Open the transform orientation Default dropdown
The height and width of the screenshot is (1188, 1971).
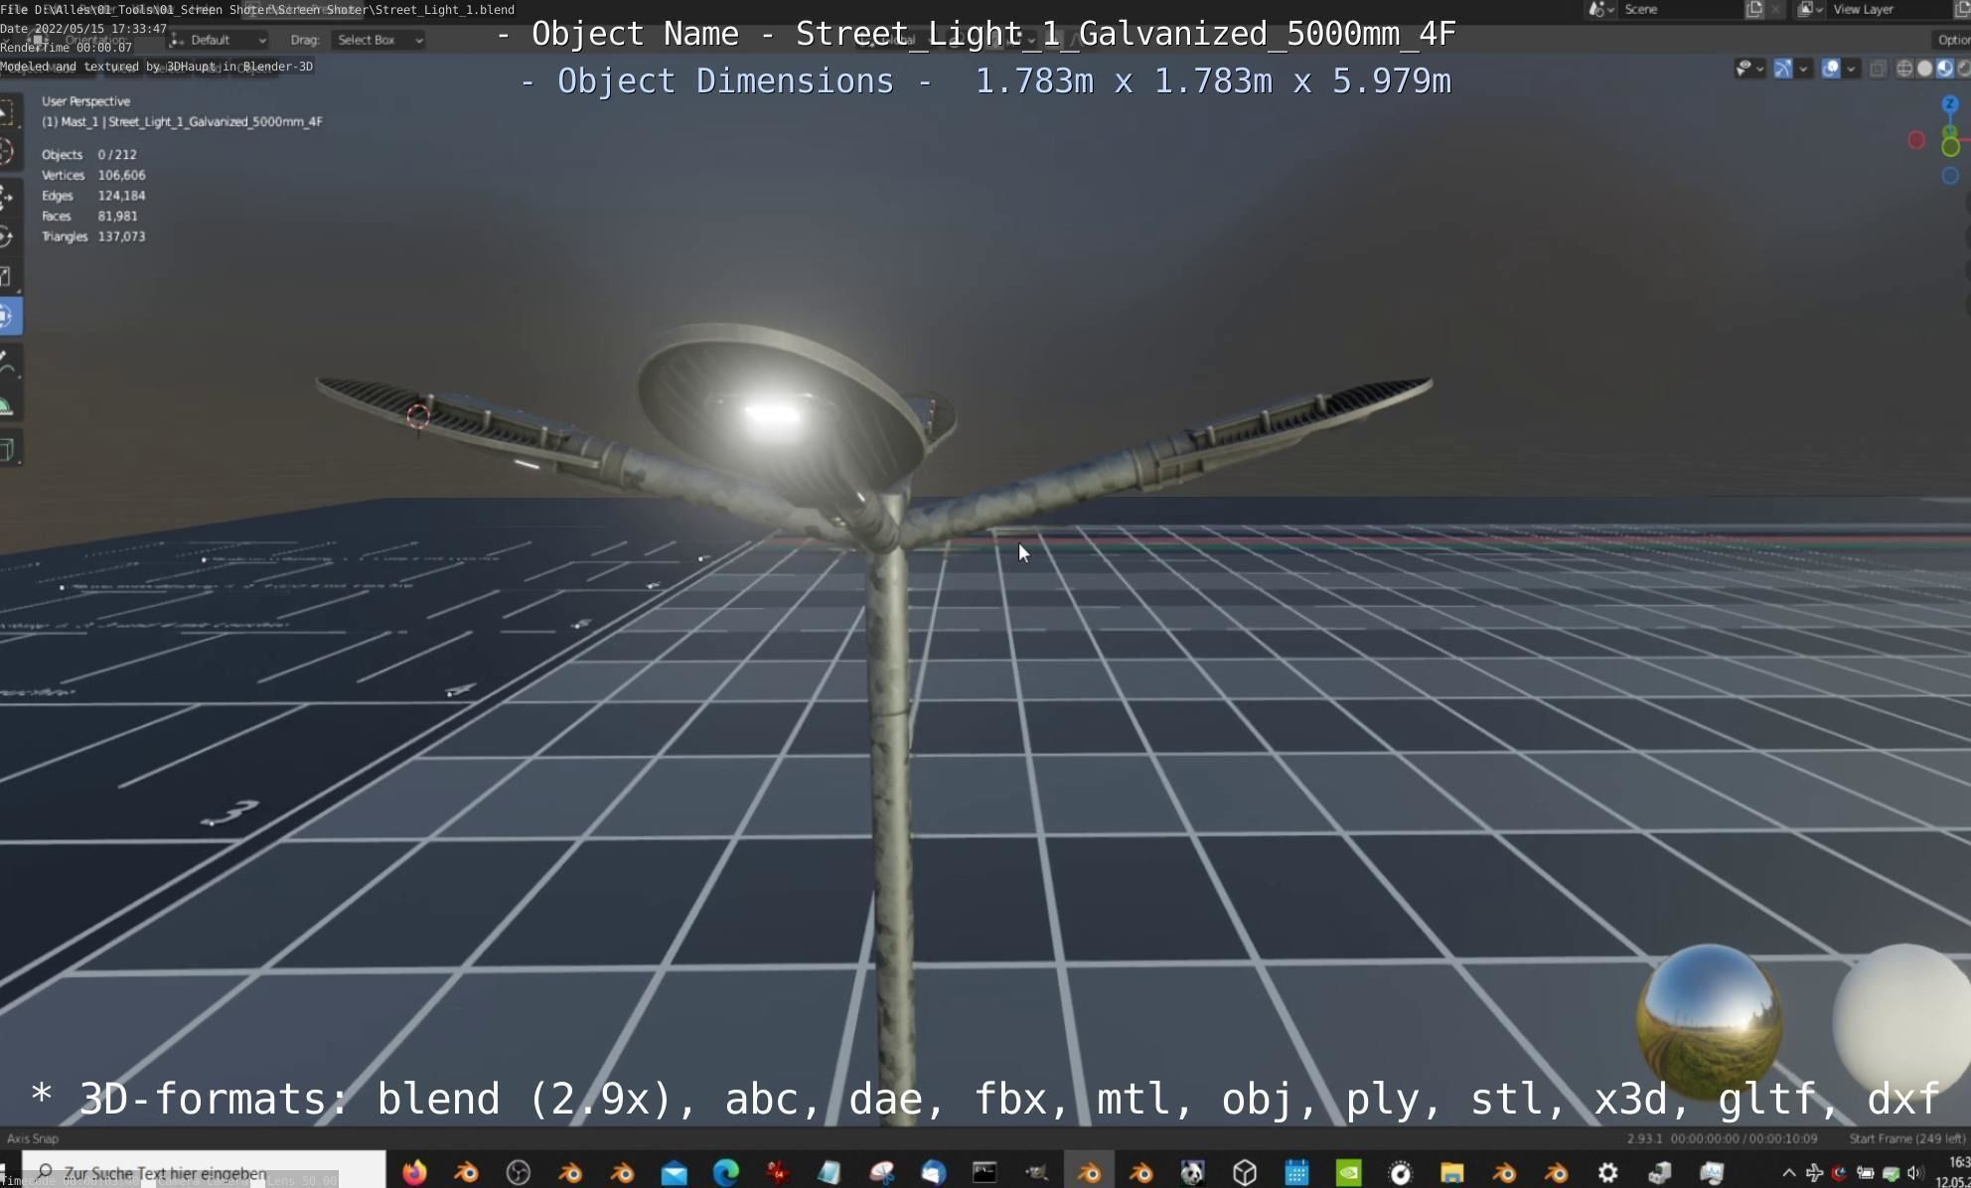click(x=219, y=40)
